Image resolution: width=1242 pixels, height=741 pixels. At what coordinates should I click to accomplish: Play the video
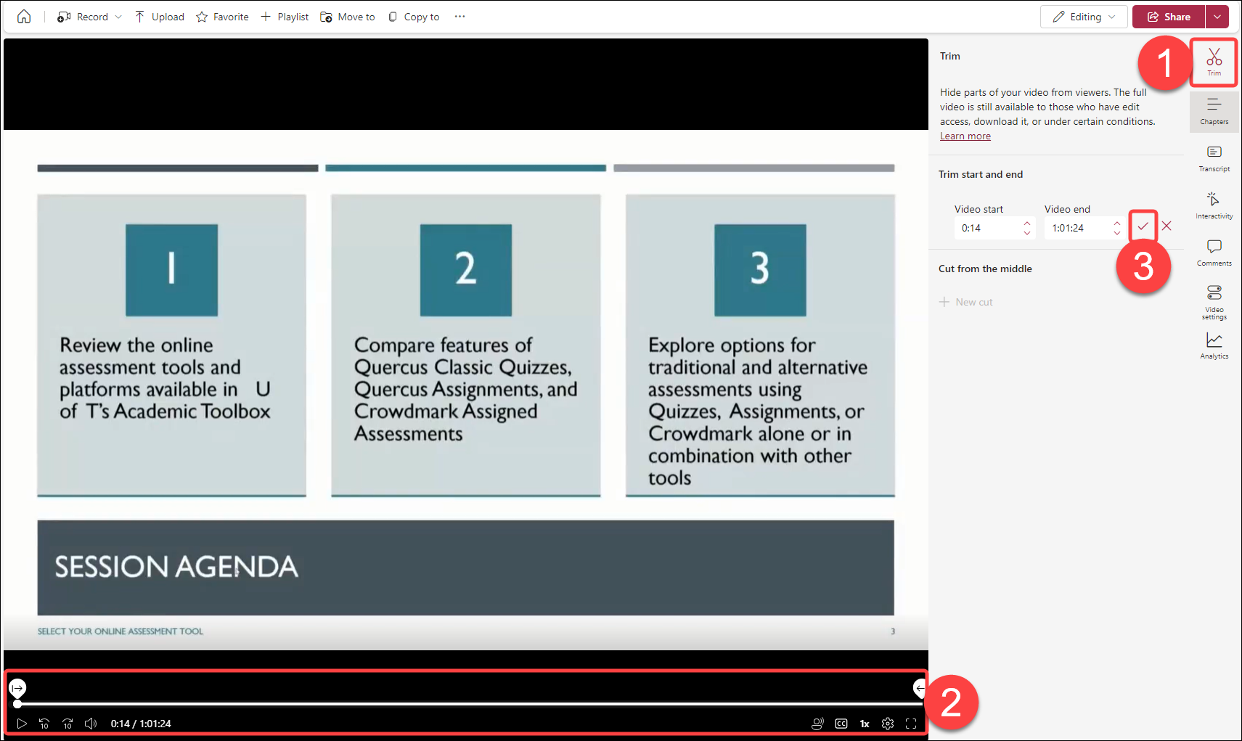tap(21, 724)
